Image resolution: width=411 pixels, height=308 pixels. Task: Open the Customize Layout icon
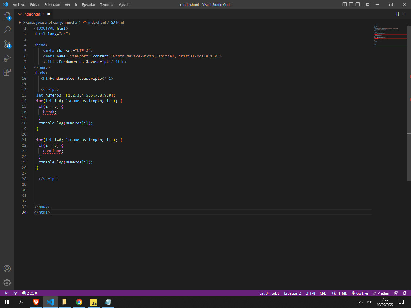(x=367, y=4)
